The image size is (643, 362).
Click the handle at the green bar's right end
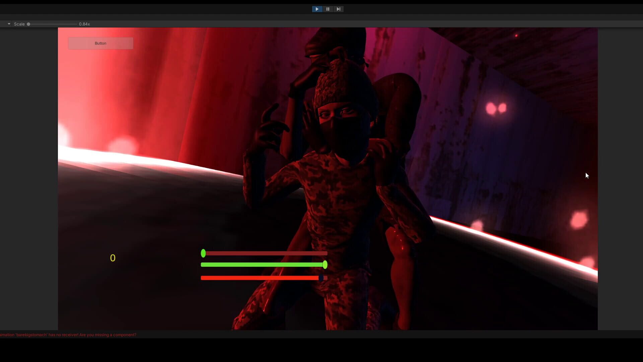click(325, 265)
